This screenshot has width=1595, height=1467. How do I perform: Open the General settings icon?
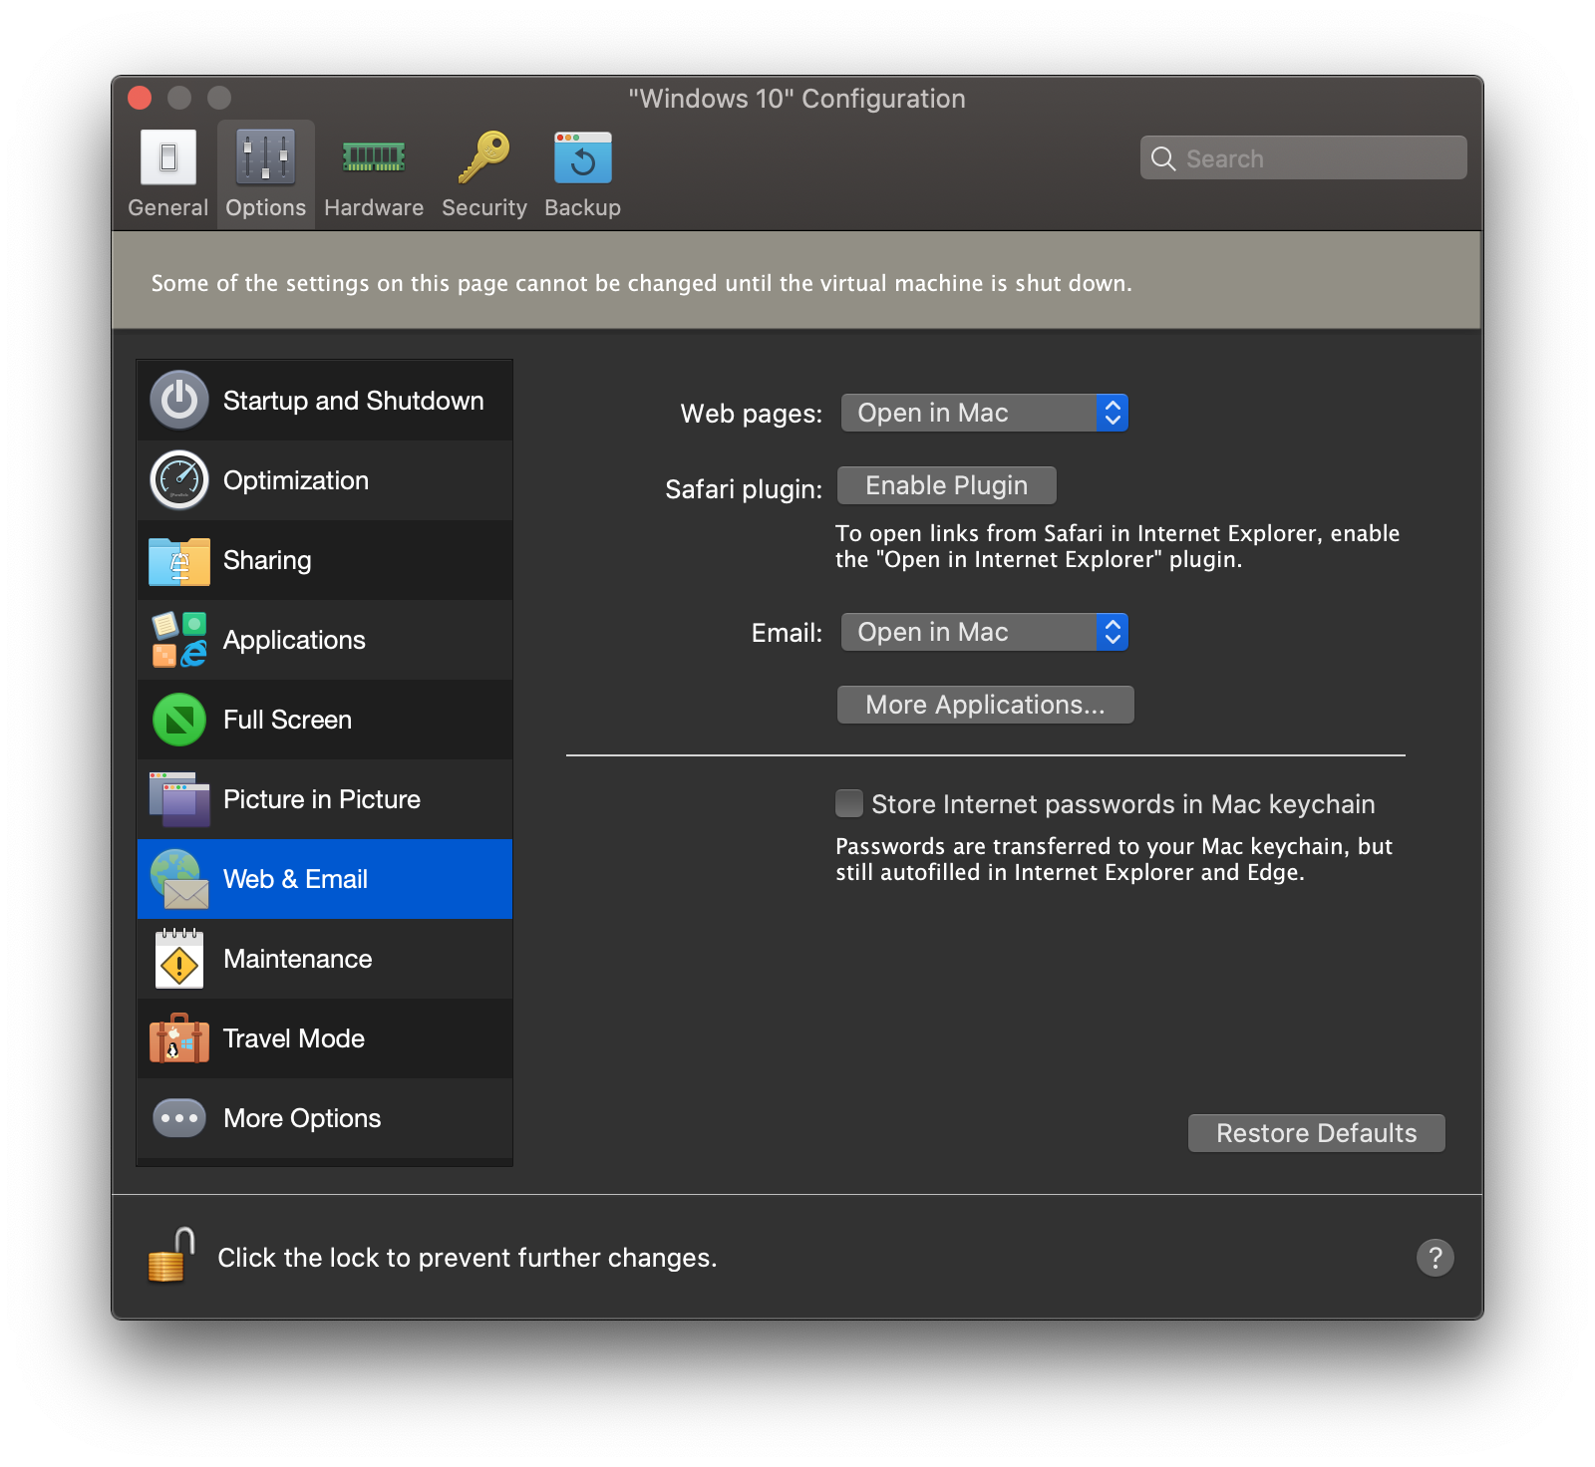click(168, 157)
